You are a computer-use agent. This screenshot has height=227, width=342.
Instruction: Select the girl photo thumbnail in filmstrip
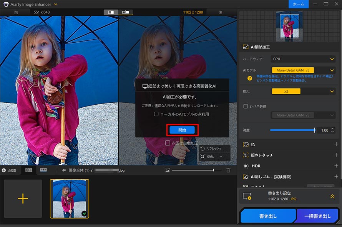69,198
